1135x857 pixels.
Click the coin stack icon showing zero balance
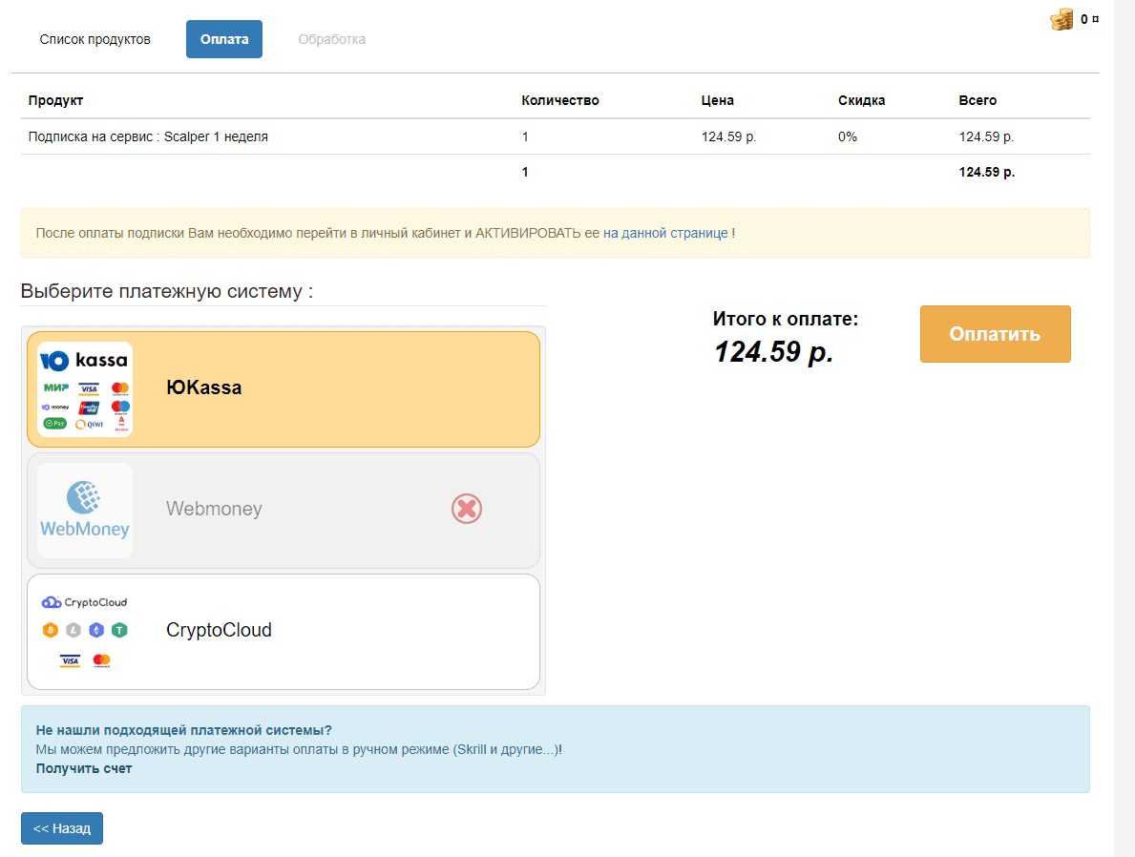pyautogui.click(x=1061, y=18)
